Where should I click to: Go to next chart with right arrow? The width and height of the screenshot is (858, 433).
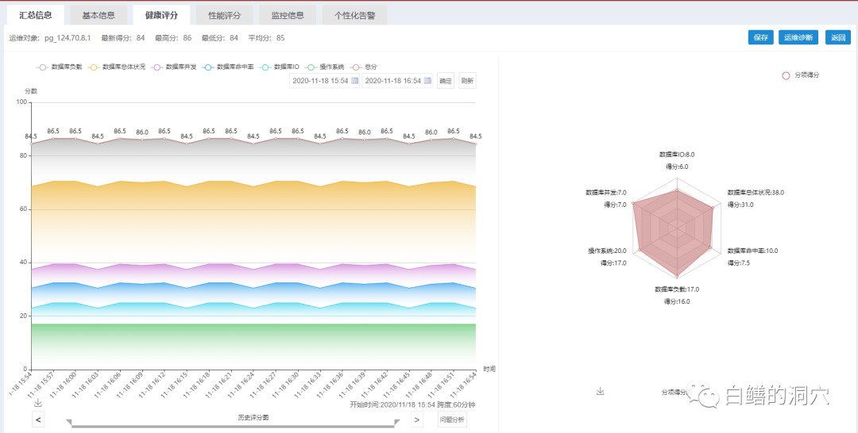(x=416, y=420)
